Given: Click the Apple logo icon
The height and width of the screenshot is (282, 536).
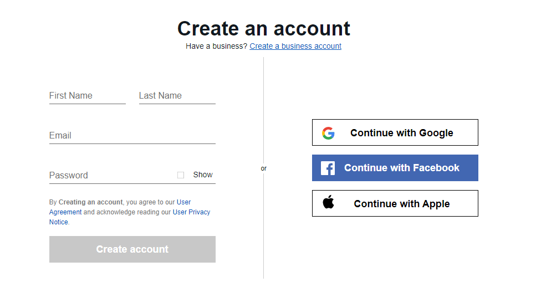Looking at the screenshot, I should point(329,202).
